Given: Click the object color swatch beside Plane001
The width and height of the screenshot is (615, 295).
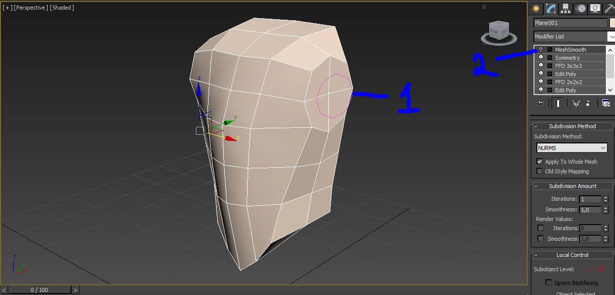Looking at the screenshot, I should click(x=612, y=23).
